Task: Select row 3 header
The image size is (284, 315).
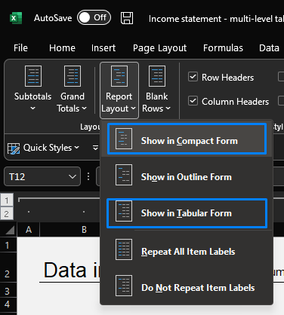Action: [x=8, y=291]
